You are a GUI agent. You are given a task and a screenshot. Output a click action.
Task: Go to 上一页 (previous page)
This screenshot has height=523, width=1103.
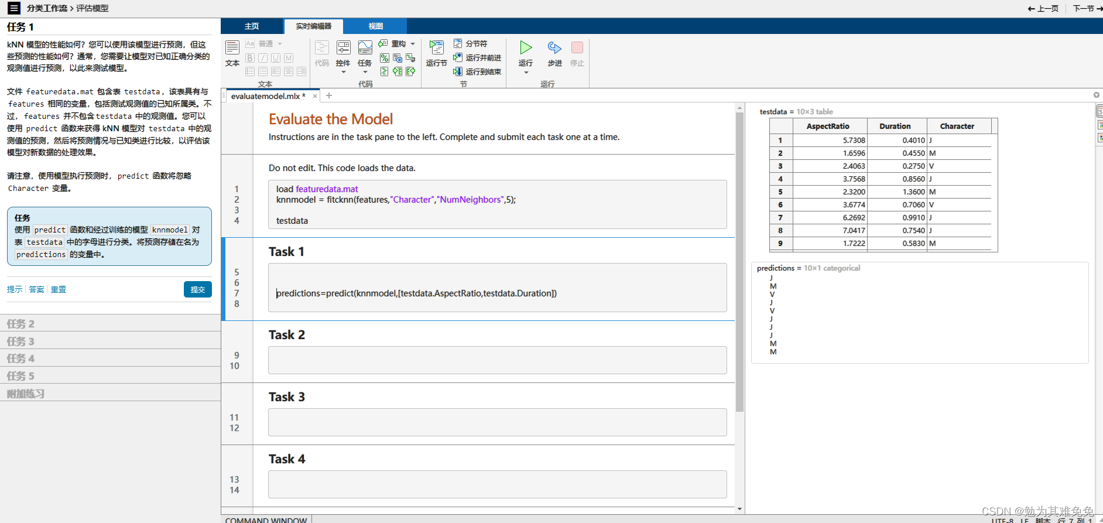coord(1043,8)
